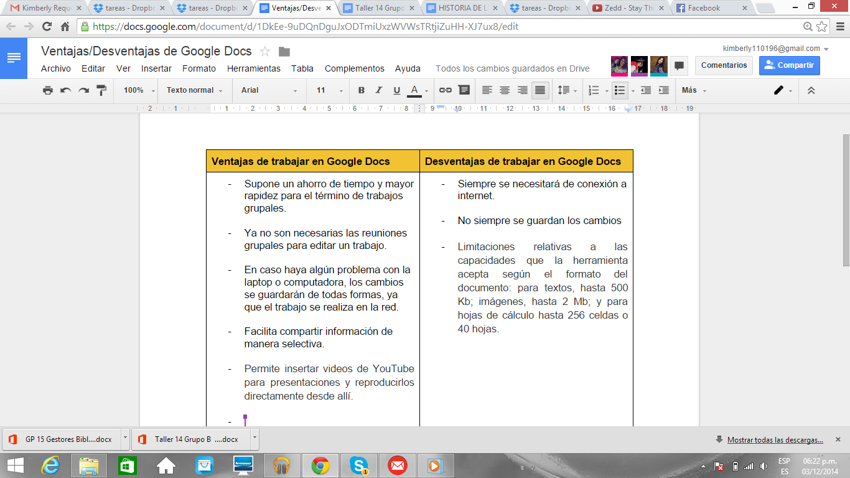Open the text color picker

tap(418, 90)
